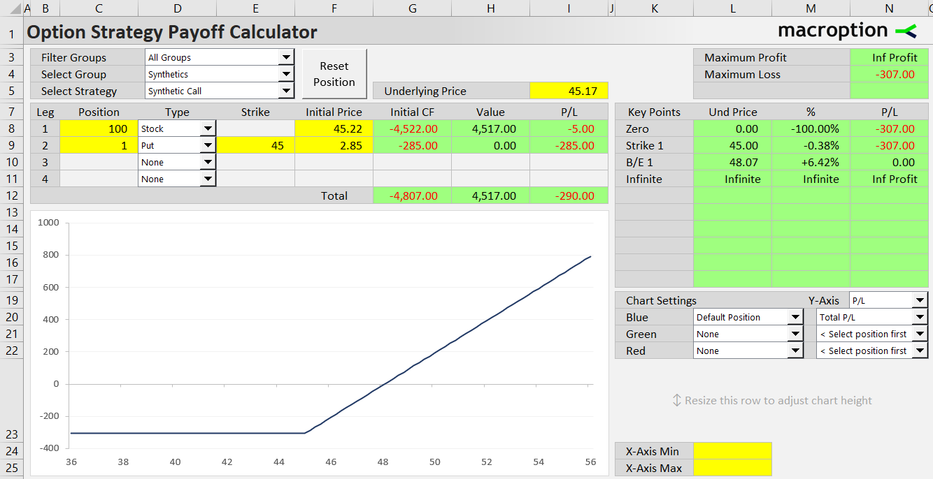Click the X-Axis Min input cell
The image size is (933, 479).
pyautogui.click(x=732, y=451)
